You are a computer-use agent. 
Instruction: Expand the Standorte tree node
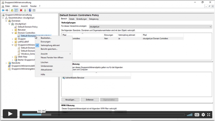(6, 63)
